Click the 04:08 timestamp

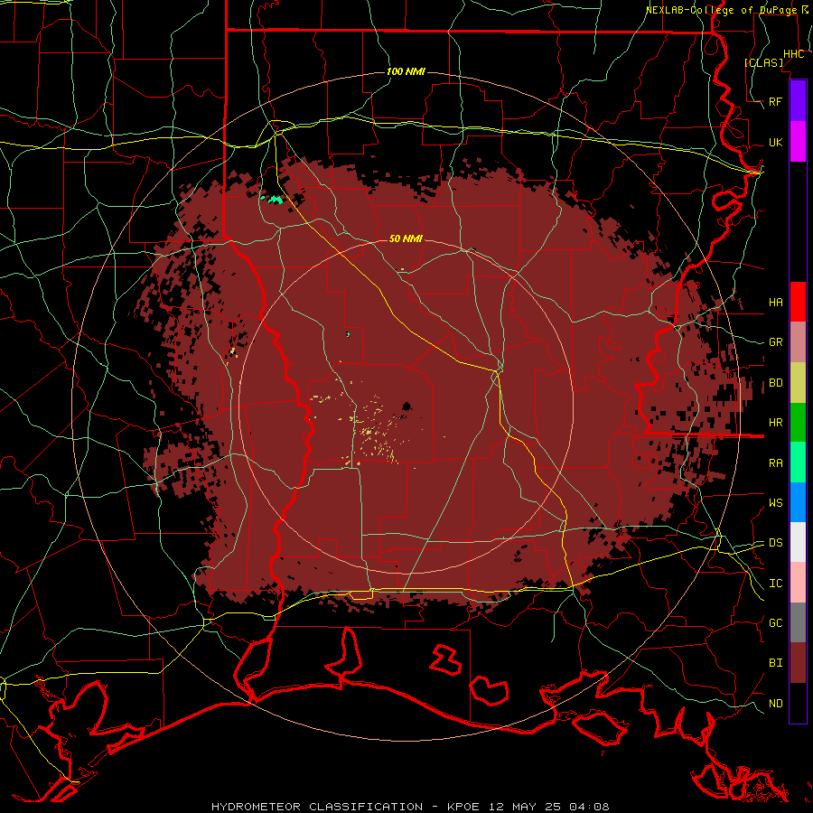(588, 807)
